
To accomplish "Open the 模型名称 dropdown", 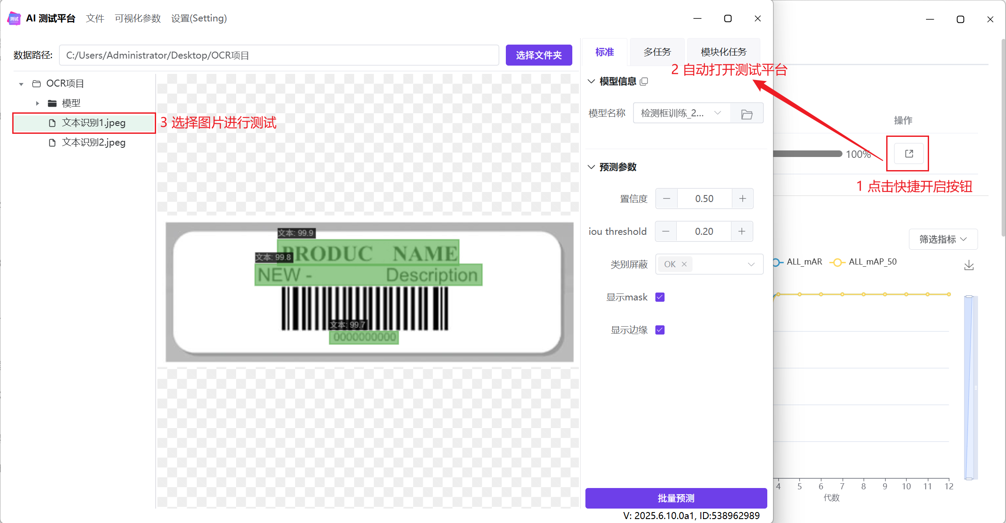I will click(x=682, y=113).
